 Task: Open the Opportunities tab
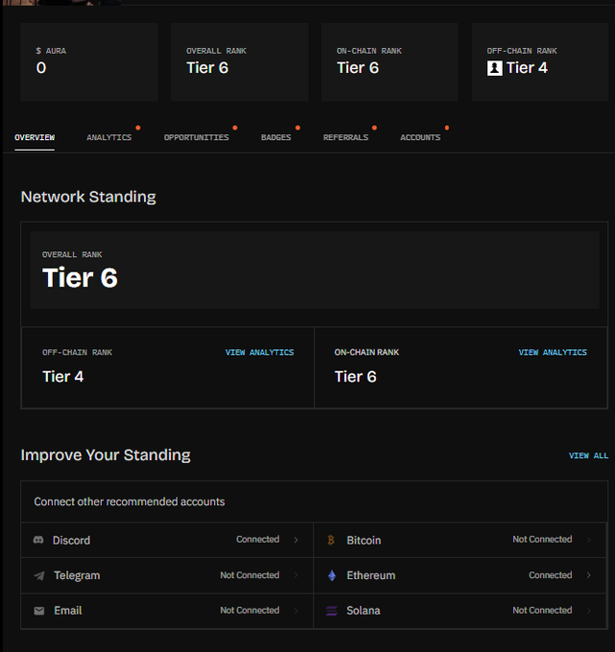[197, 137]
